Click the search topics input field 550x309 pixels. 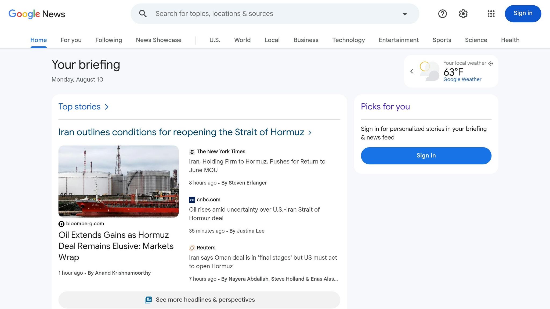pyautogui.click(x=275, y=14)
